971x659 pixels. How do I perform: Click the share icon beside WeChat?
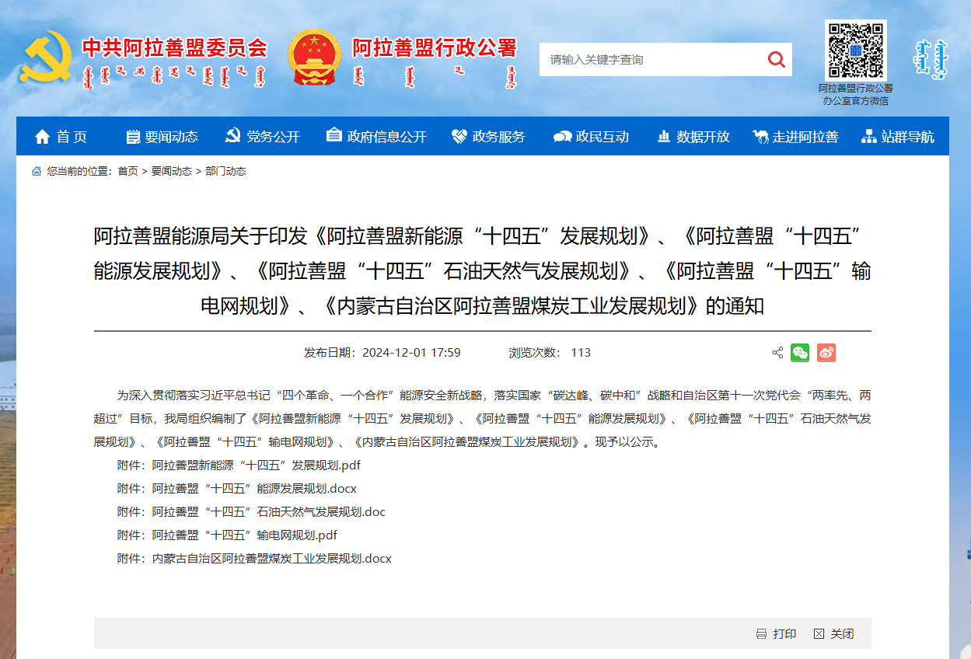tap(777, 353)
